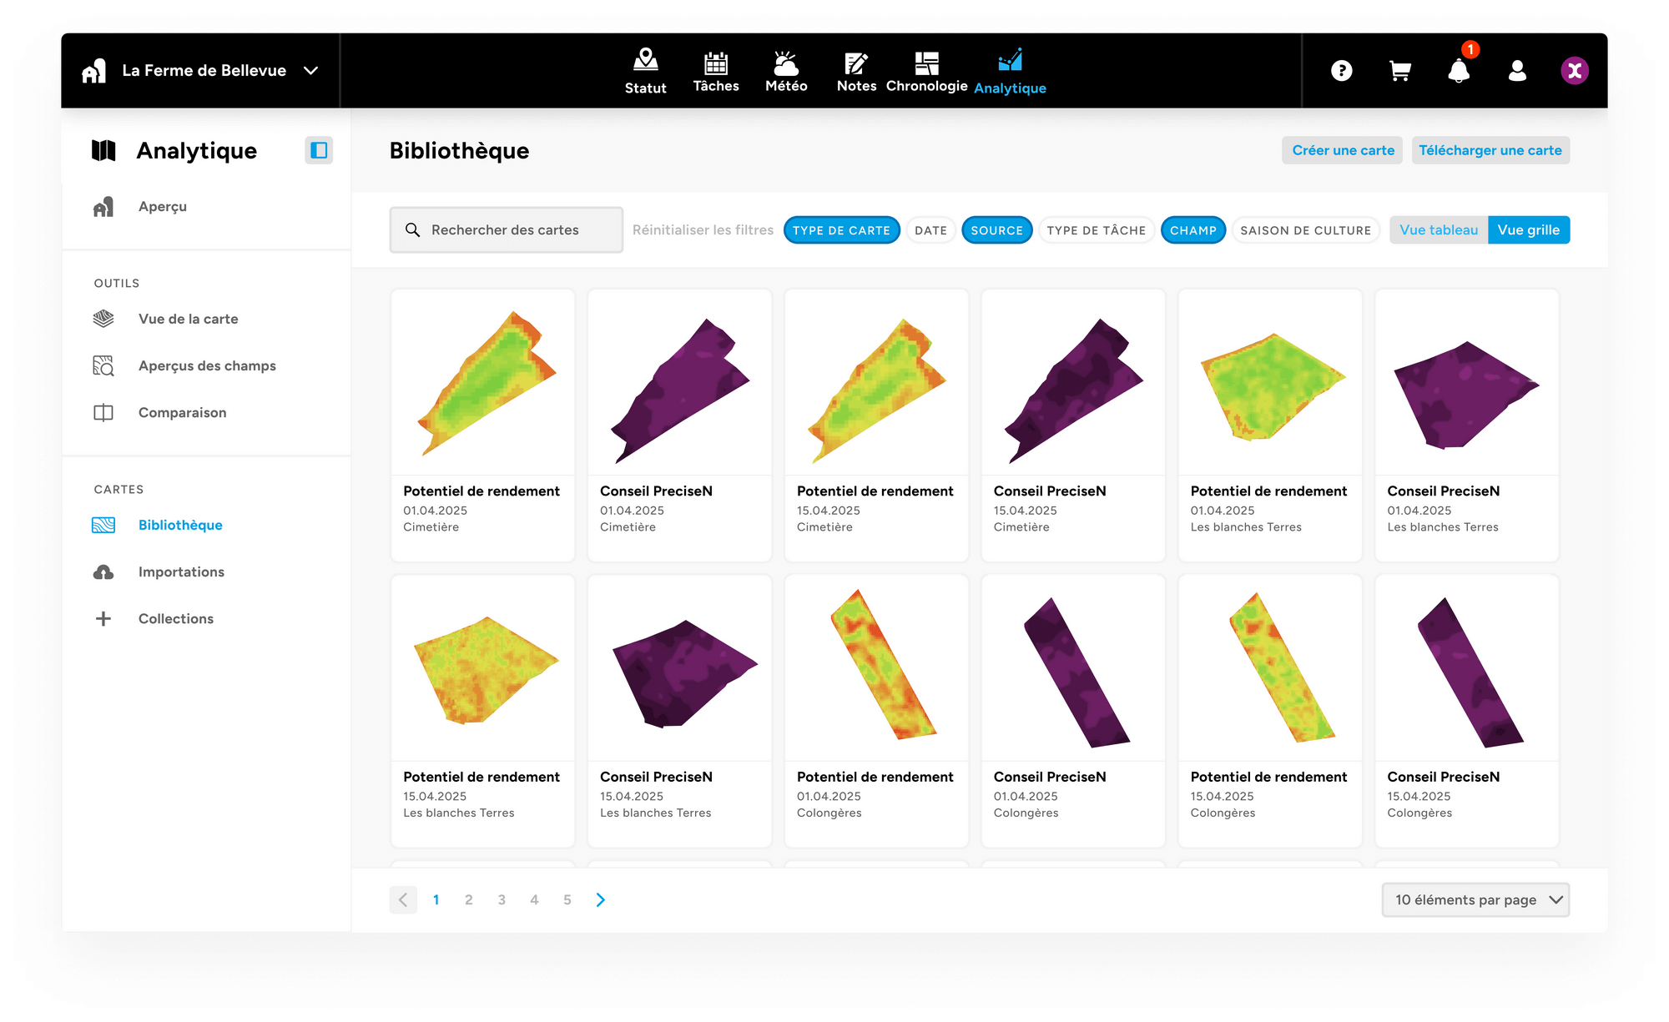Open the Statut section

(x=643, y=69)
